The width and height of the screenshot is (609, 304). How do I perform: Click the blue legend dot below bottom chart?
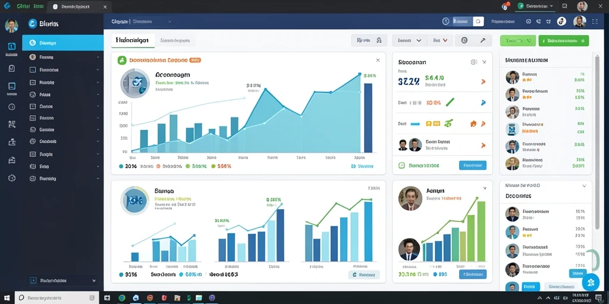tap(121, 274)
